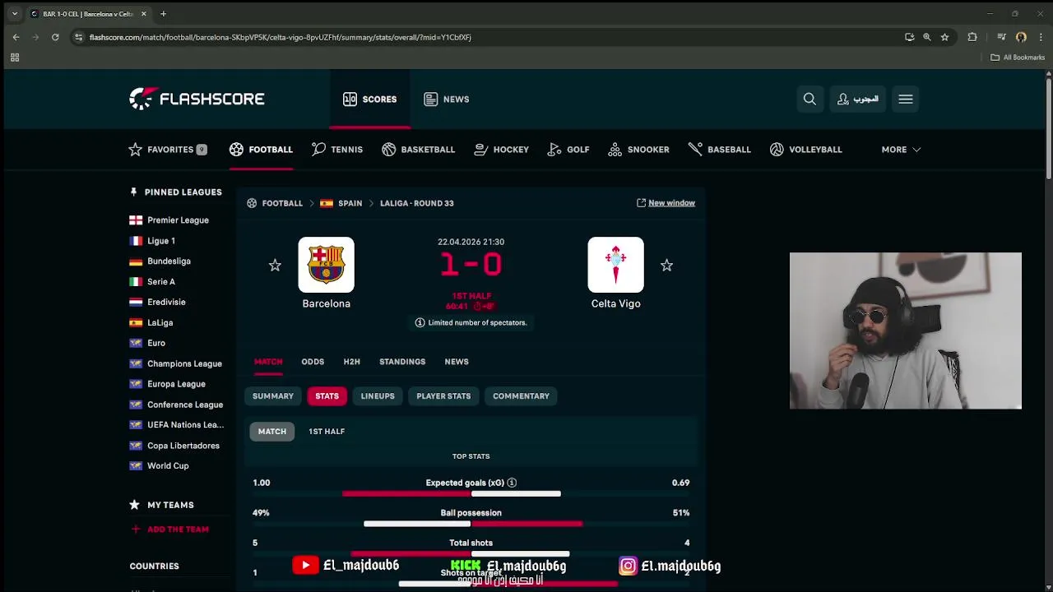1053x592 pixels.
Task: Select the Football sport tab
Action: (261, 150)
